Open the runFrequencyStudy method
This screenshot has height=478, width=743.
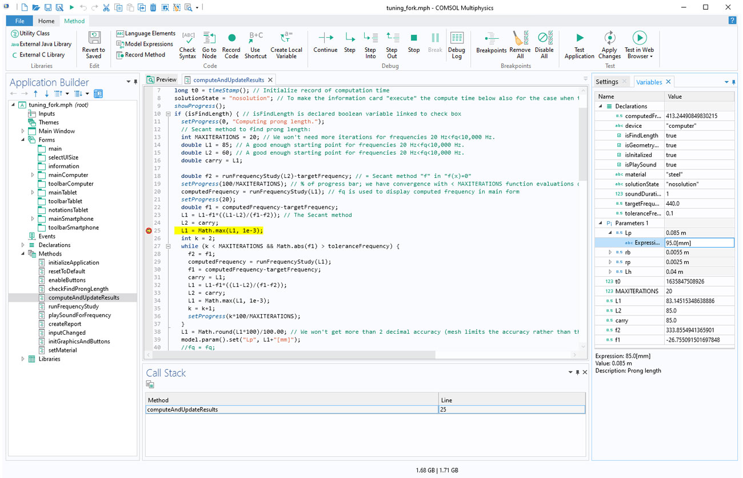coord(73,306)
